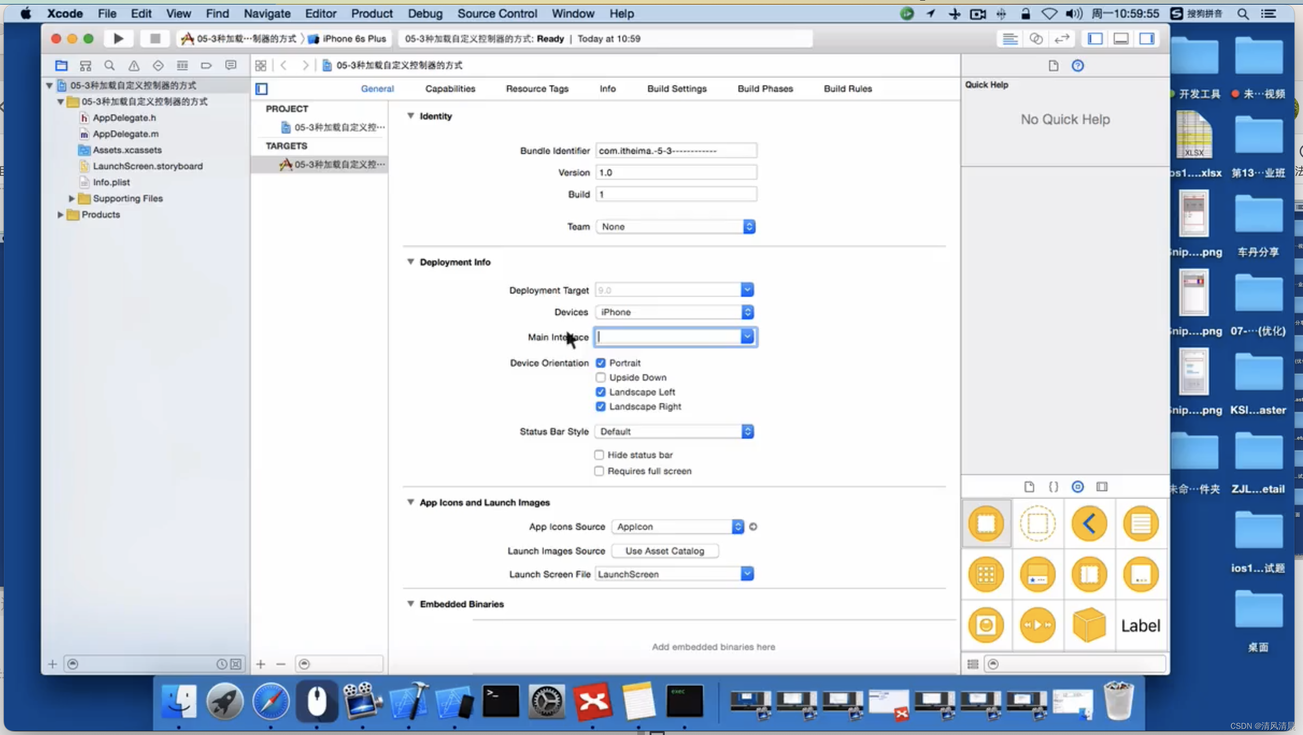Click the Team dropdown None button
The width and height of the screenshot is (1303, 735).
tap(675, 226)
